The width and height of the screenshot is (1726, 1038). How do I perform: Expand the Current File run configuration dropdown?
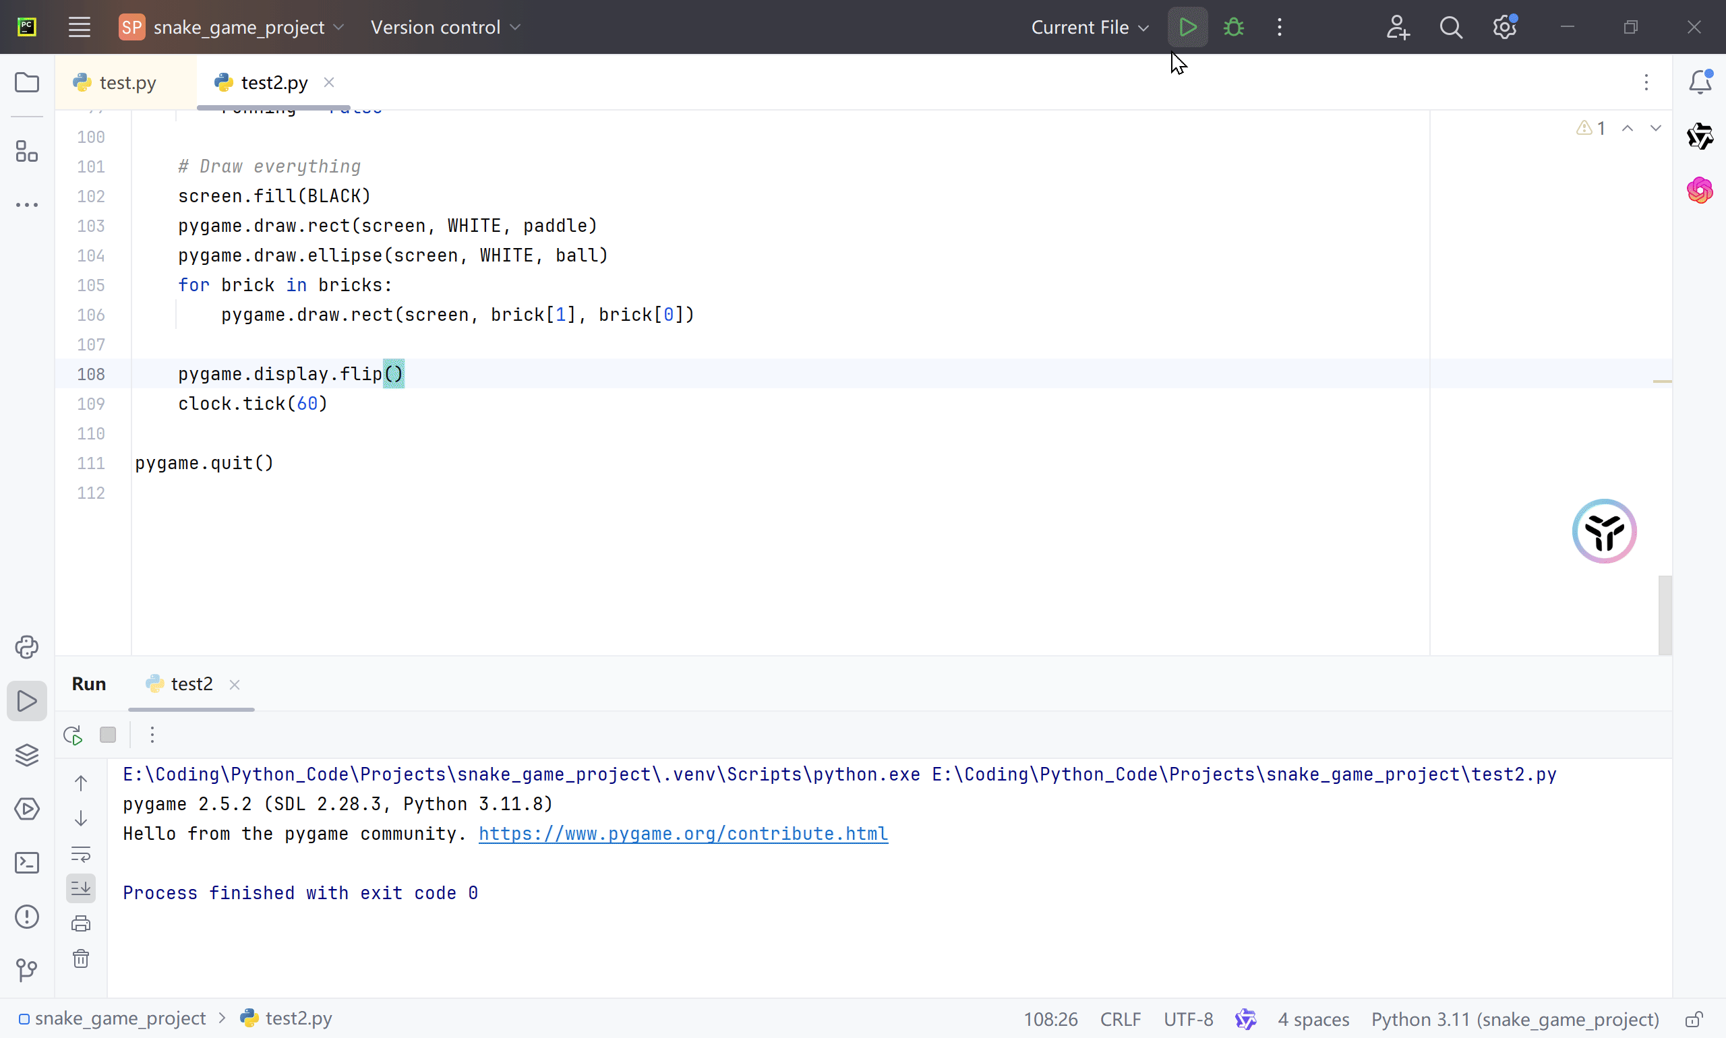click(x=1090, y=27)
